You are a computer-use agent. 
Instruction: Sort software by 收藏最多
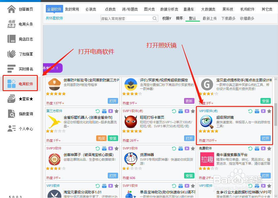coord(247,18)
